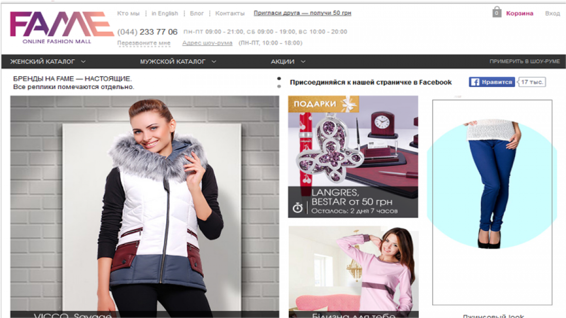Open the pink pajama banner image
This screenshot has width=566, height=318.
(353, 270)
